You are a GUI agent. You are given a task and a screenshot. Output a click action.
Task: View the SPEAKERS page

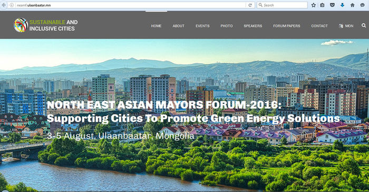253,26
